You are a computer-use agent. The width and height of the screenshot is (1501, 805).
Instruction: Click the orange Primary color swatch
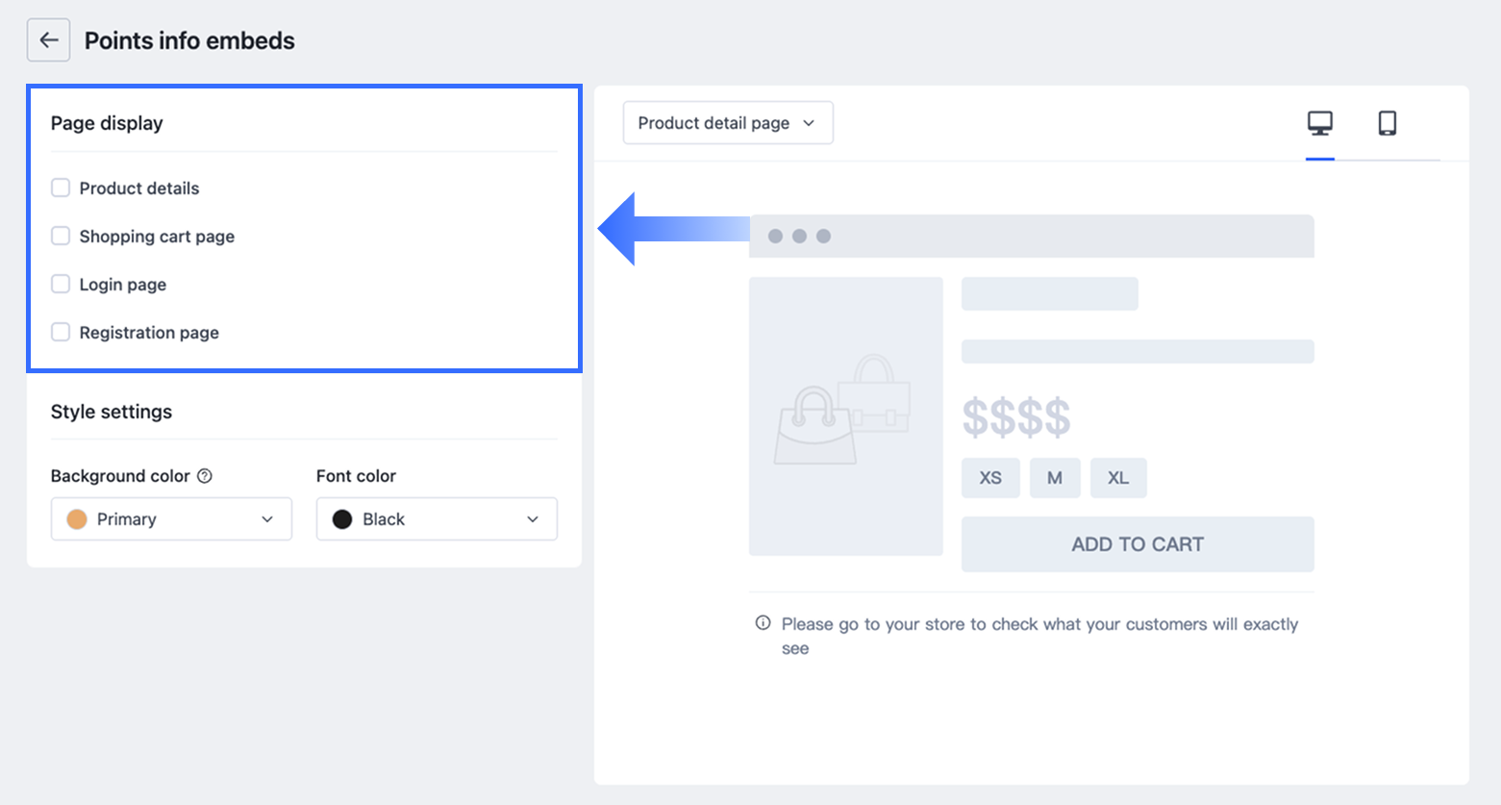(77, 519)
